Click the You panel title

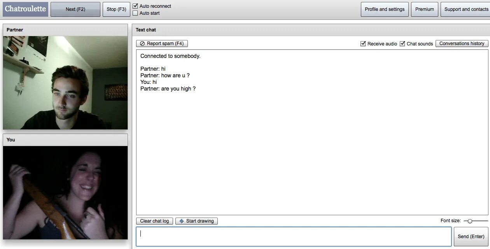coord(11,140)
